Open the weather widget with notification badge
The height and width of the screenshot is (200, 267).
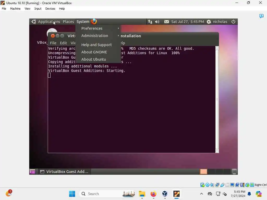(x=9, y=193)
